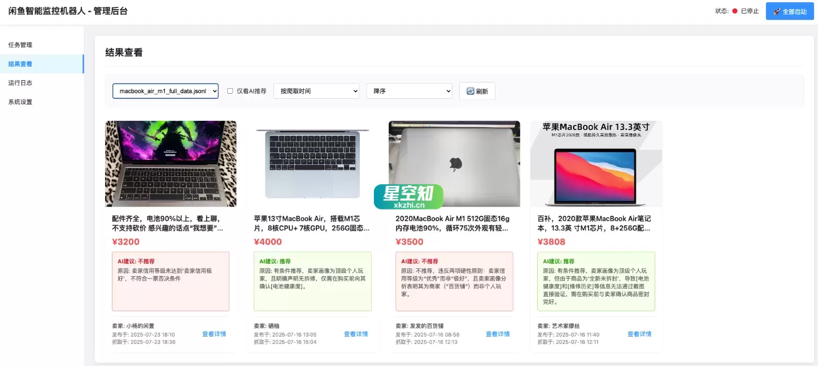The width and height of the screenshot is (818, 366).
Task: Enable the 仅看AI推荐 checkbox
Action: coord(230,90)
